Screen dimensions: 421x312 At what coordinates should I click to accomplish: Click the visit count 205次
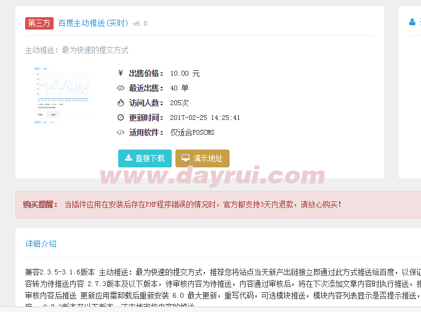(x=179, y=103)
